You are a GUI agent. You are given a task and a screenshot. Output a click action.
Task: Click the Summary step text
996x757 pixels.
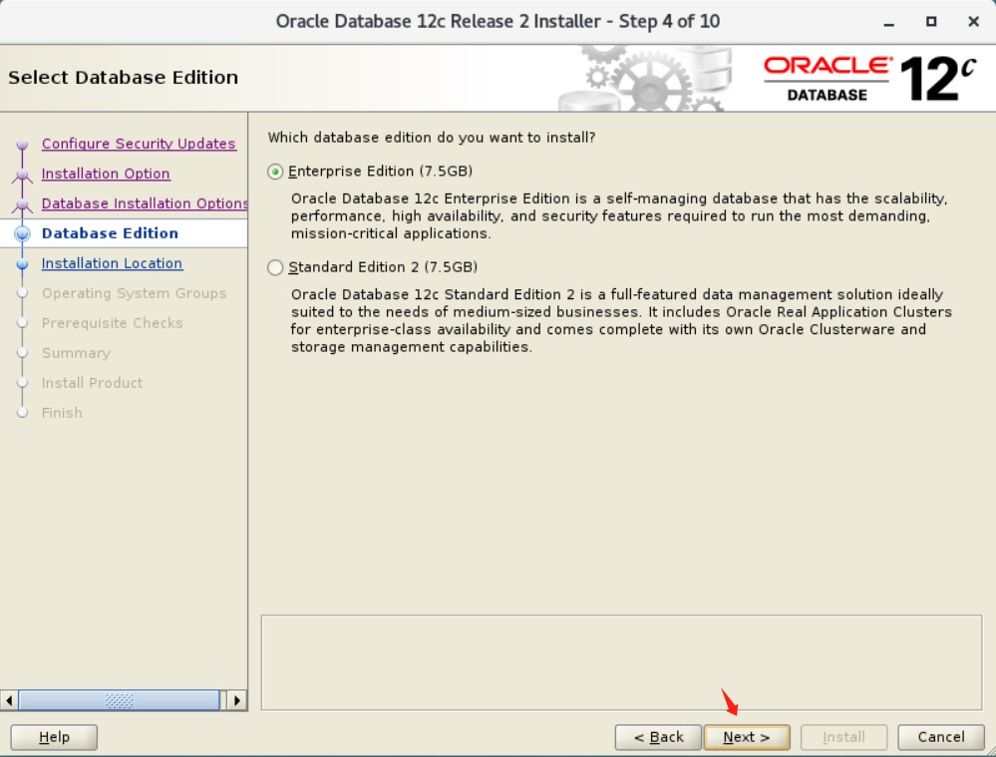(76, 353)
